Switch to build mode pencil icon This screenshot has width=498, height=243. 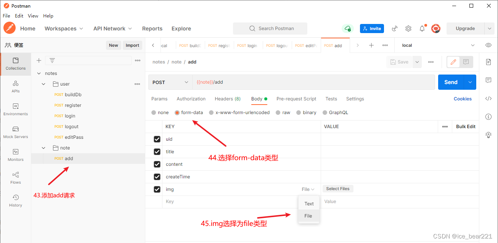pyautogui.click(x=453, y=62)
